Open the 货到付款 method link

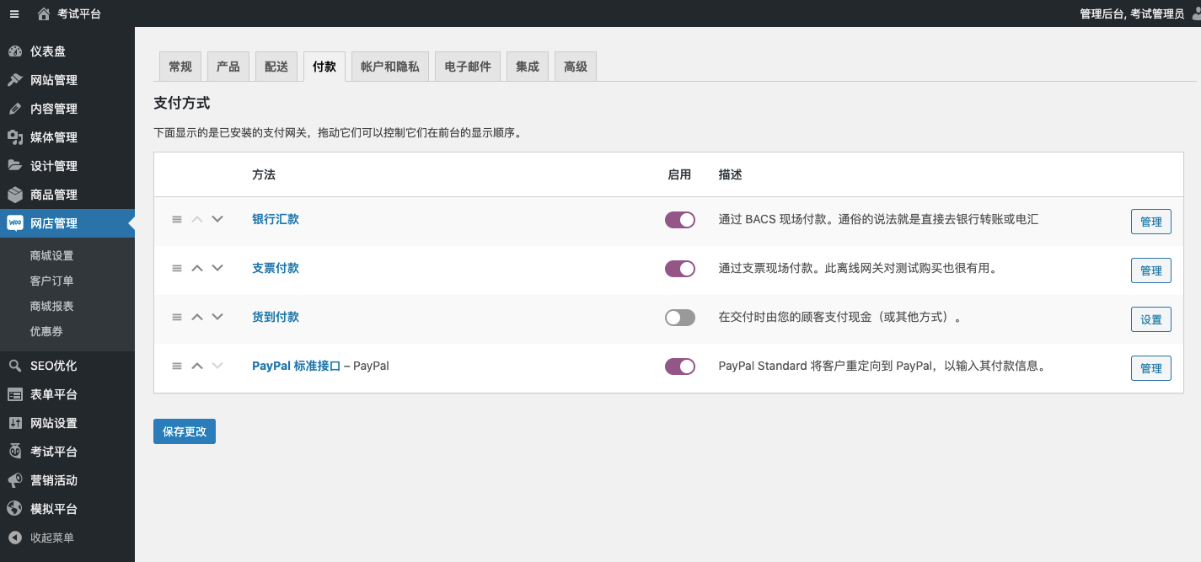click(x=276, y=317)
